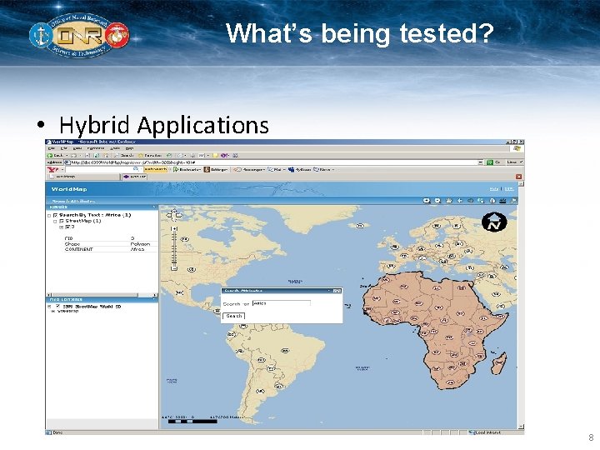Click the Results panel horizontal scrollbar
The image size is (600, 450).
(102, 295)
